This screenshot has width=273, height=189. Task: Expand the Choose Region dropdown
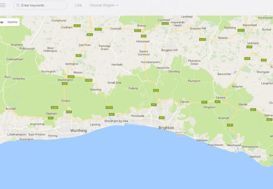104,5
